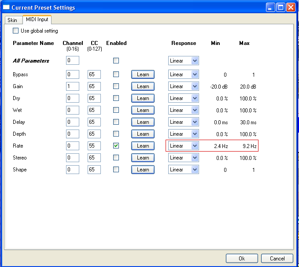Enable the Depth parameter checkbox
This screenshot has width=299, height=267.
(116, 134)
